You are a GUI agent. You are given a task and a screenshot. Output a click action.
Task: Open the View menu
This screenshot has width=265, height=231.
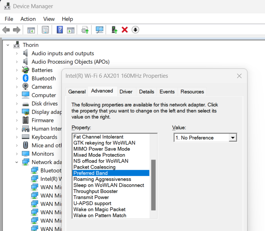click(x=49, y=19)
